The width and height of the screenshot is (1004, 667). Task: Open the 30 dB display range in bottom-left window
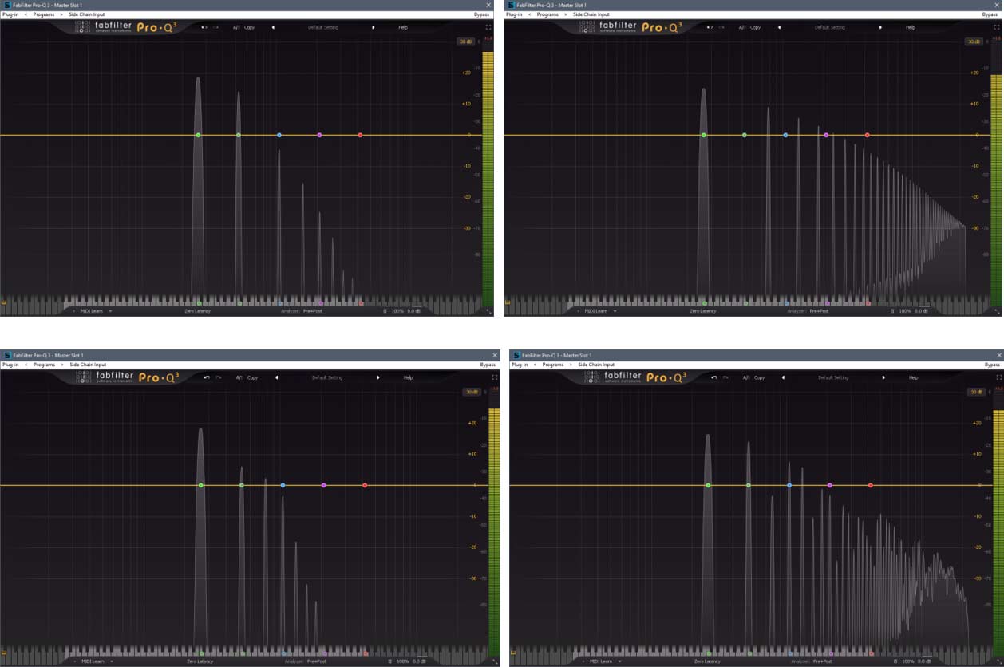tap(470, 392)
